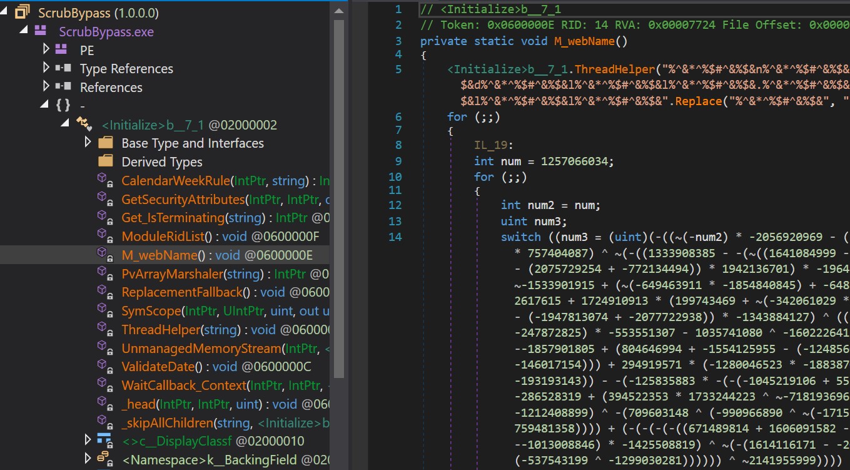Click the <Namespace>k__BackingField type icon
This screenshot has width=850, height=470.
pos(104,459)
